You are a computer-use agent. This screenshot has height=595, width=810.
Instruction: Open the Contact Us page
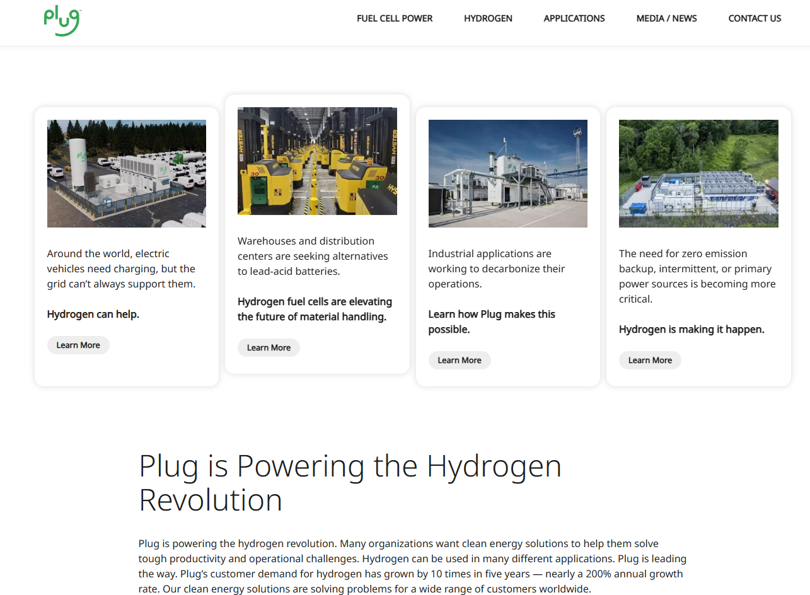(755, 18)
